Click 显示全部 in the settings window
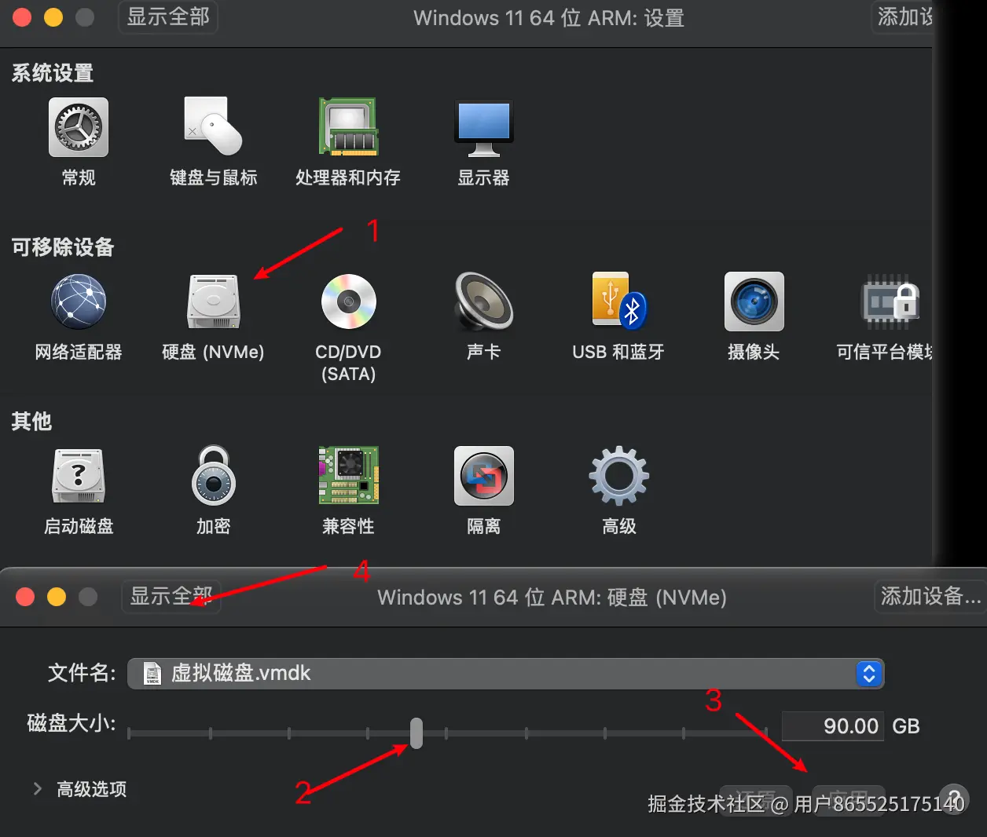The width and height of the screenshot is (987, 837). 168,17
